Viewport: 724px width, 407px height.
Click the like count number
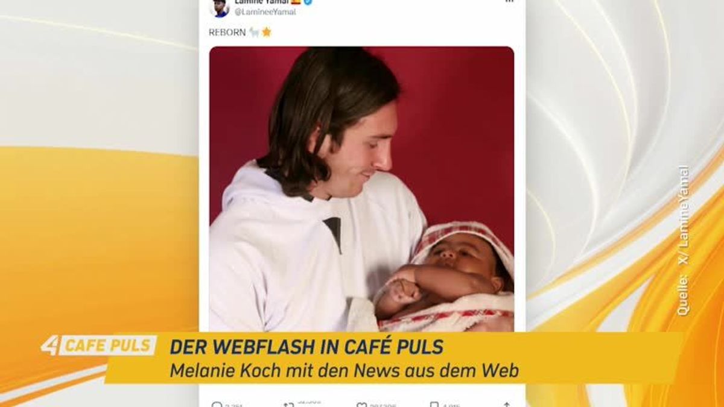point(383,405)
